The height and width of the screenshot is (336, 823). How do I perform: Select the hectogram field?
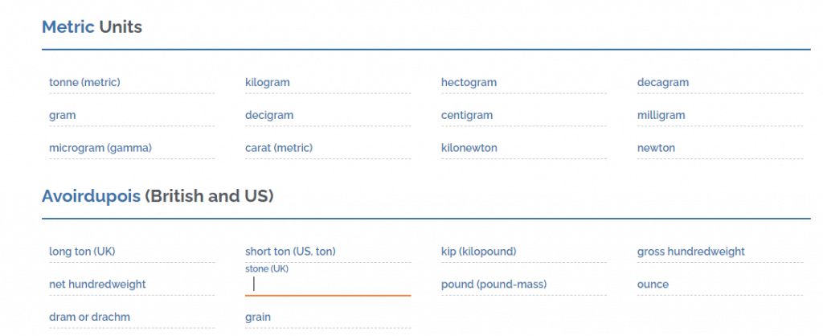pos(523,83)
